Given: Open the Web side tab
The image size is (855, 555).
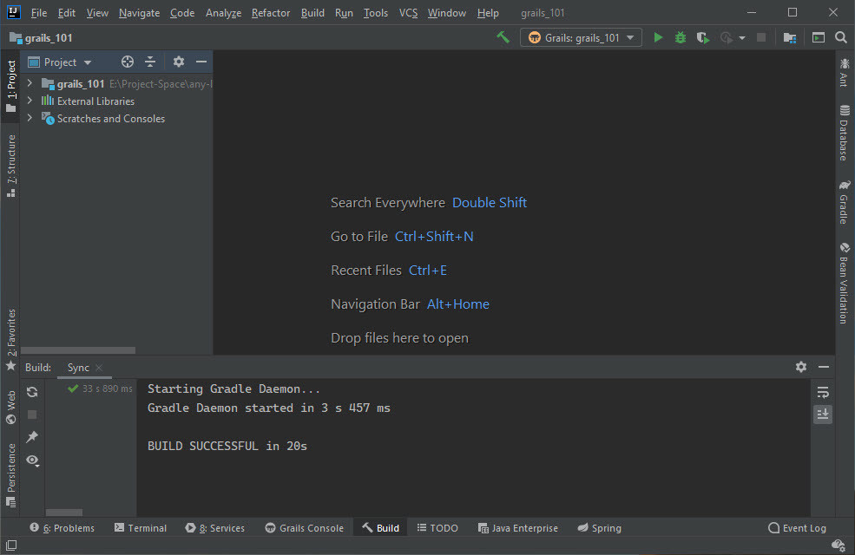Looking at the screenshot, I should click(11, 407).
